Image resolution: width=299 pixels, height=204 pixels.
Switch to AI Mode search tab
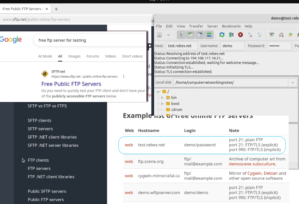45,56
